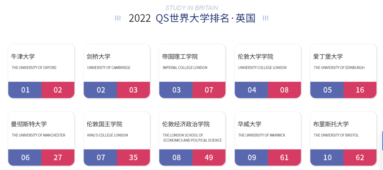The height and width of the screenshot is (170, 383).
Task: Click the blue 01 rank badge
Action: click(x=25, y=90)
